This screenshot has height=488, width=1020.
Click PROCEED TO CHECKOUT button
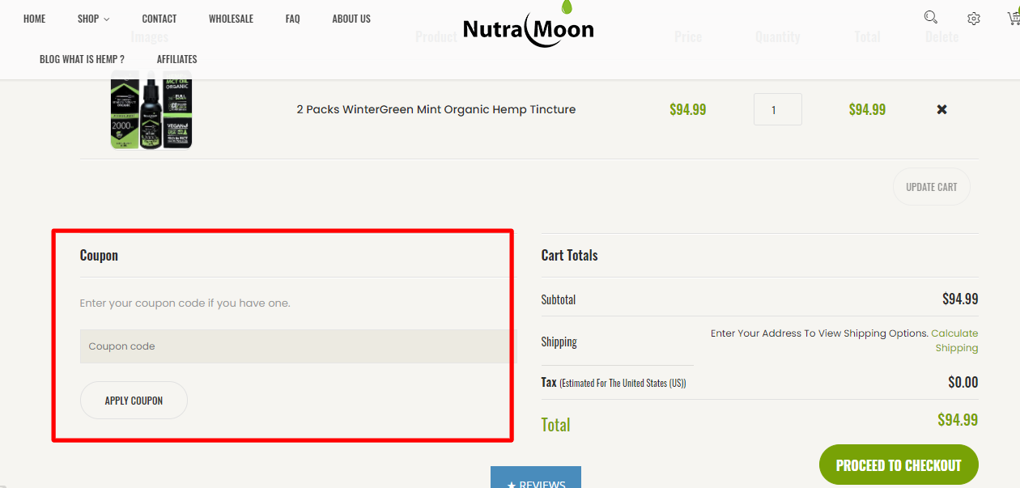[x=899, y=465]
